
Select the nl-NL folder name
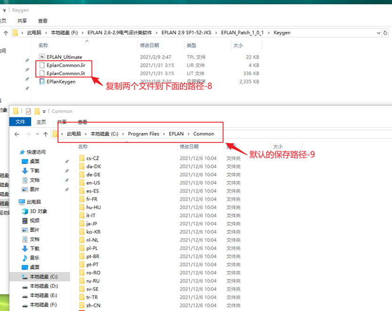point(93,240)
